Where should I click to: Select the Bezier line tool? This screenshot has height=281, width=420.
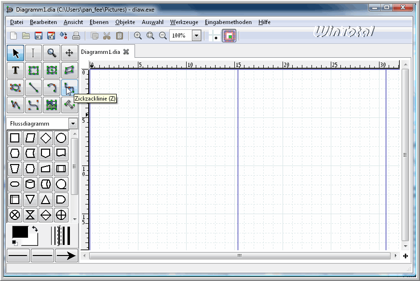pos(33,104)
